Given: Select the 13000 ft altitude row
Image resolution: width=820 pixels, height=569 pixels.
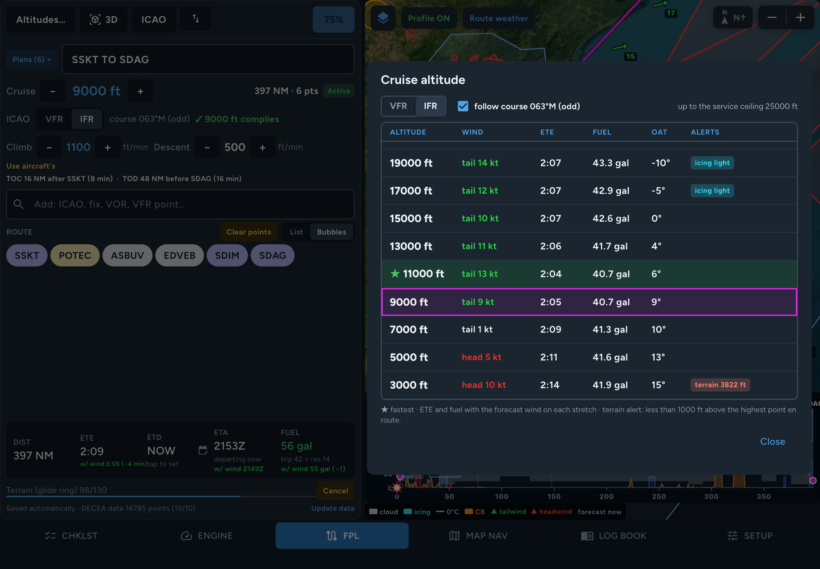Looking at the screenshot, I should click(589, 246).
